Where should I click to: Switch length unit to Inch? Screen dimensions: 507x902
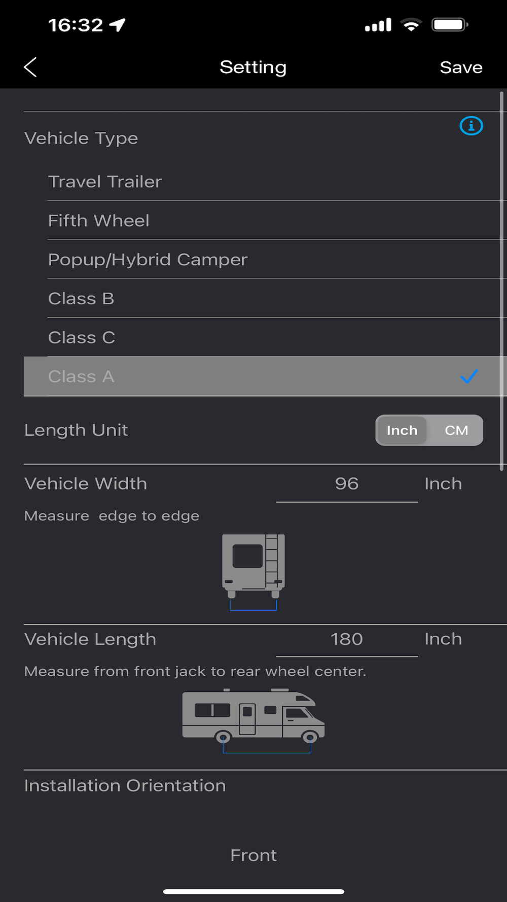coord(402,430)
